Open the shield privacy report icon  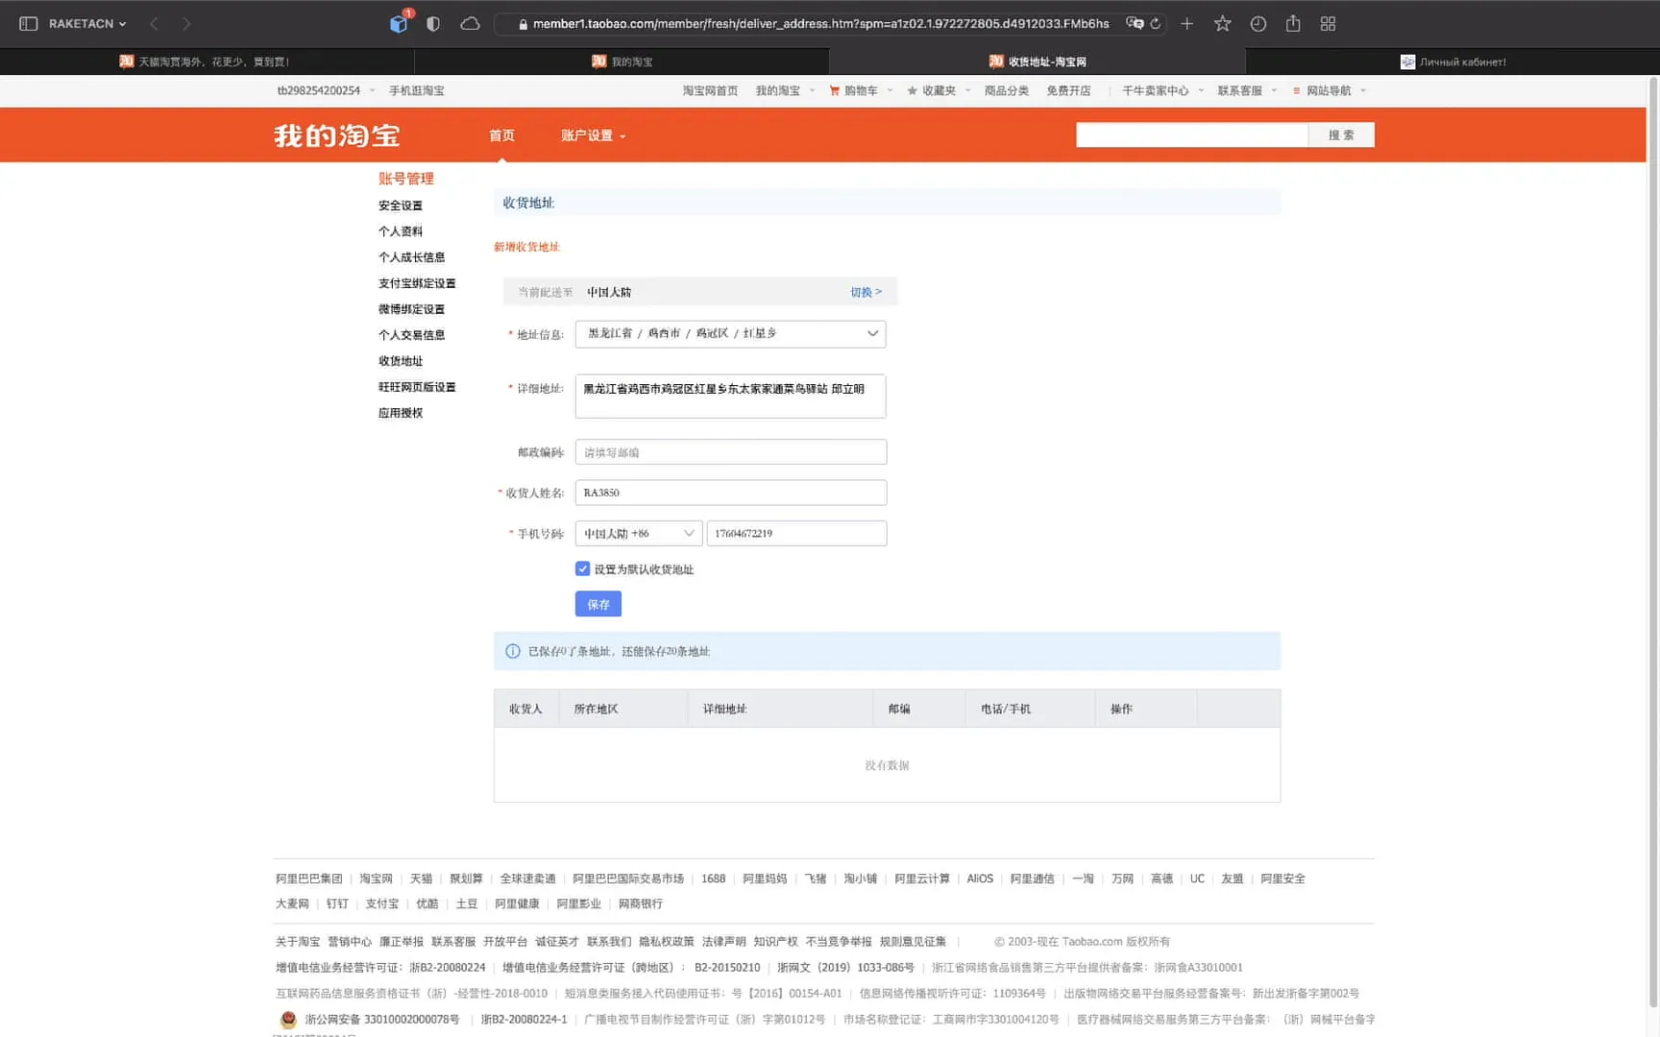(433, 24)
